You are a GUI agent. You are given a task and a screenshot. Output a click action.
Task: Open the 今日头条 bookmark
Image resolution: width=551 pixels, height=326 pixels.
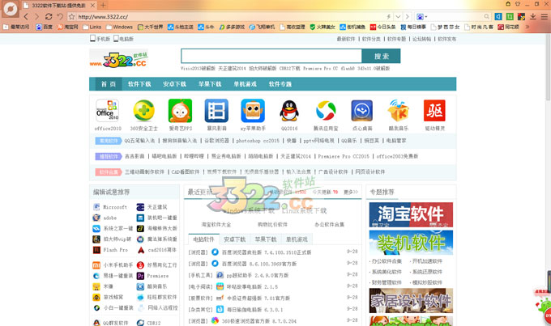[382, 27]
